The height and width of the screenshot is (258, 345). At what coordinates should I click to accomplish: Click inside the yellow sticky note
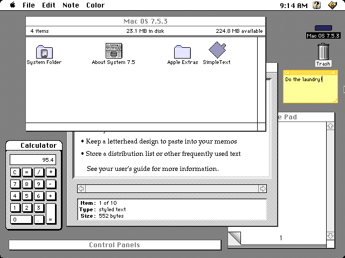pyautogui.click(x=312, y=90)
